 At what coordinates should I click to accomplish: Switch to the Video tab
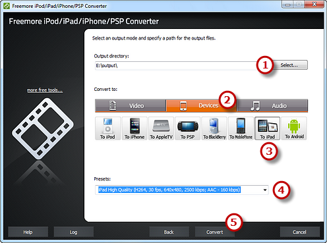pyautogui.click(x=131, y=105)
